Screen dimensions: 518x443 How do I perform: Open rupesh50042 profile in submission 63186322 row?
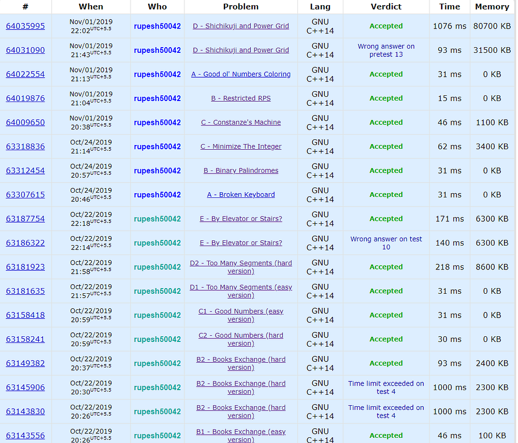(x=157, y=243)
